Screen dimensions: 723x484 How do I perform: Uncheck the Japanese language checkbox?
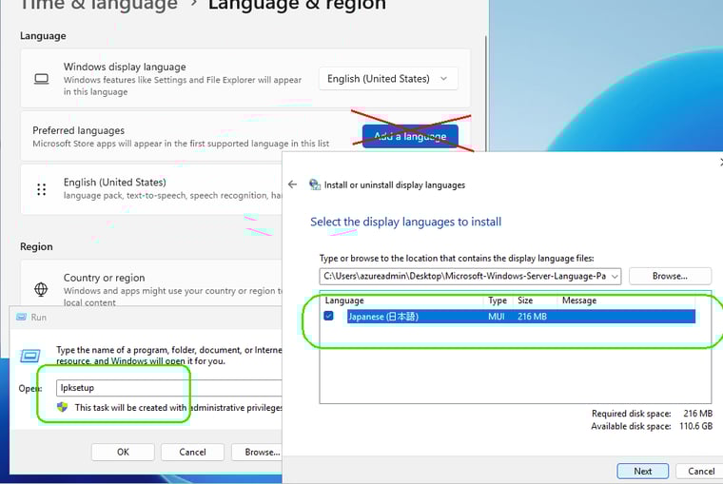click(328, 316)
